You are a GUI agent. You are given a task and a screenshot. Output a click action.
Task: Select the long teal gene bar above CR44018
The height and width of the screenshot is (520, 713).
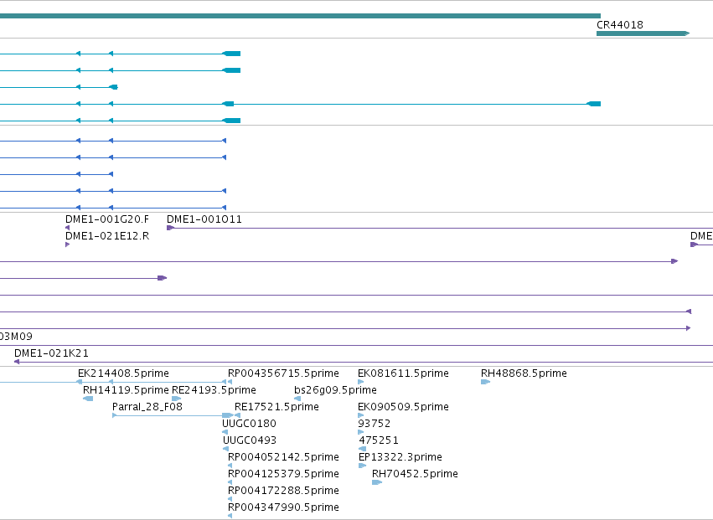tap(300, 16)
